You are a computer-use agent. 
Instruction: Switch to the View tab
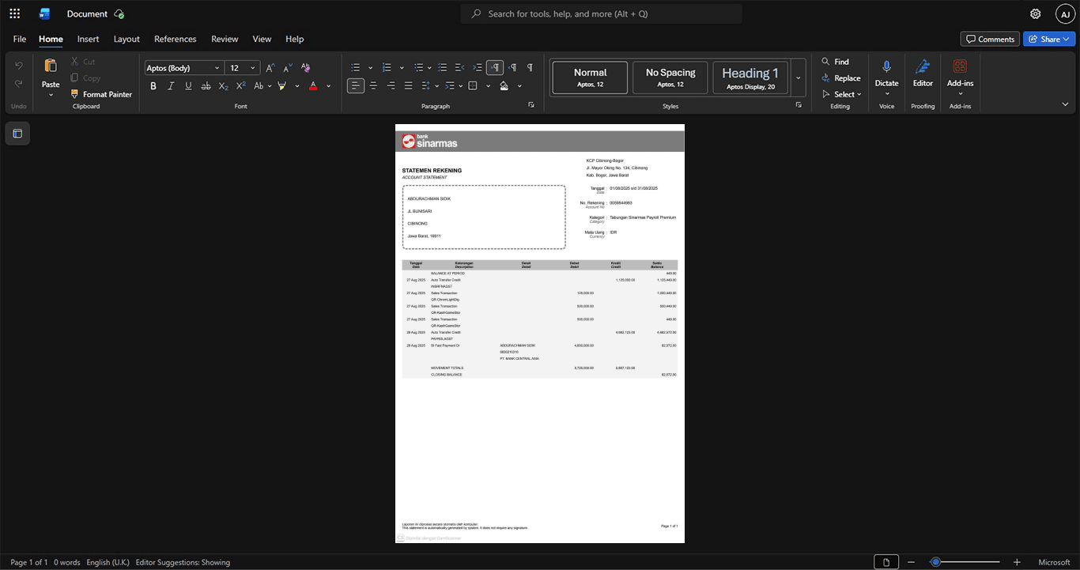click(x=262, y=39)
